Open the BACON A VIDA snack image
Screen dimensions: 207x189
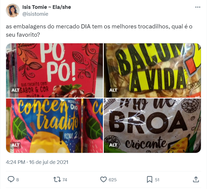[152, 70]
